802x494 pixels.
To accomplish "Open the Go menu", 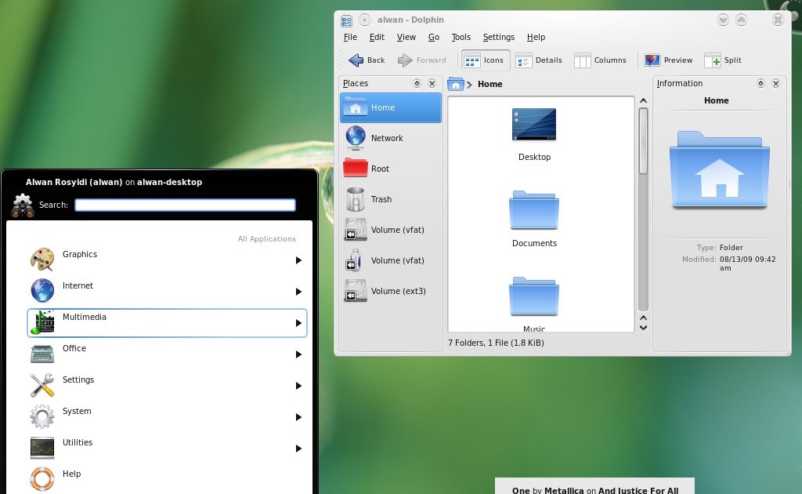I will pos(434,37).
